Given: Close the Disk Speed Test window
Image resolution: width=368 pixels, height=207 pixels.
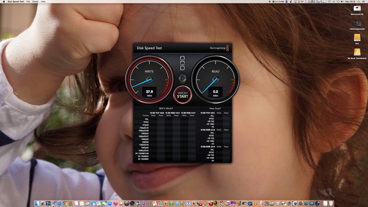Looking at the screenshot, I should pyautogui.click(x=135, y=45).
